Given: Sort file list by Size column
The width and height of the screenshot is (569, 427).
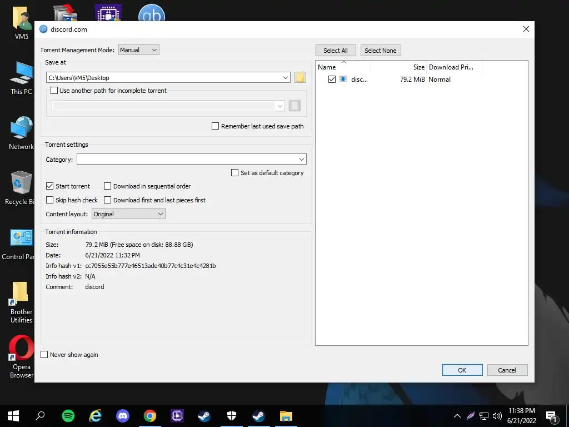Looking at the screenshot, I should click(x=398, y=67).
